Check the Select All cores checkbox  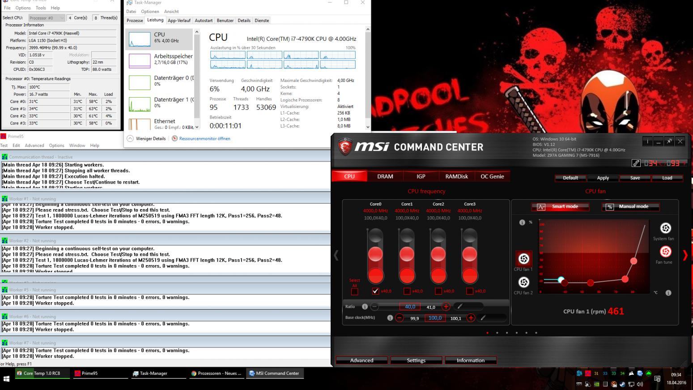coord(354,291)
